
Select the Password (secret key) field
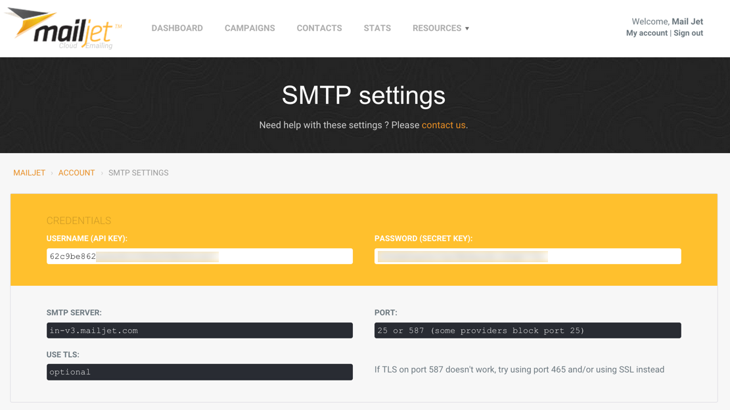click(528, 256)
